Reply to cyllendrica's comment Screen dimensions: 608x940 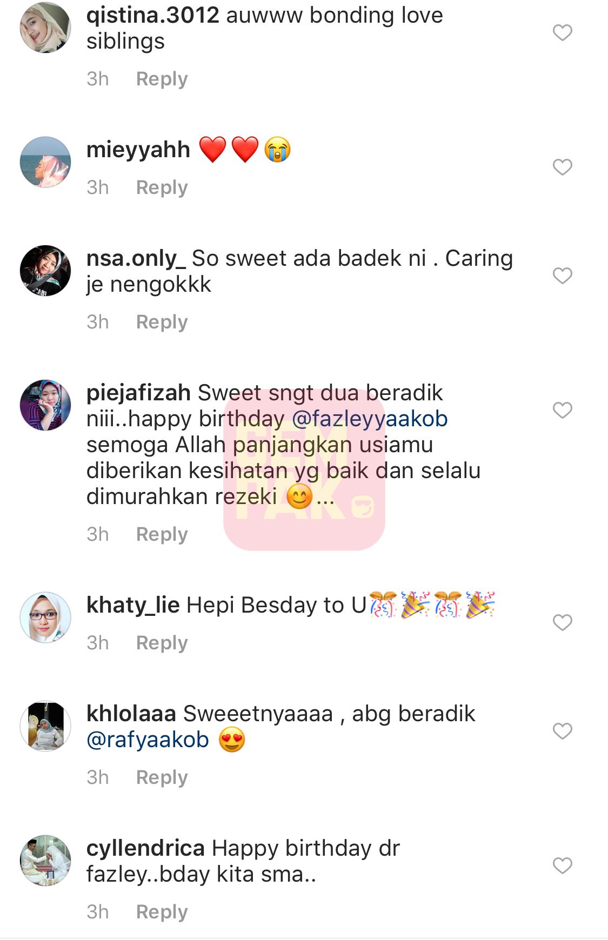tap(162, 912)
